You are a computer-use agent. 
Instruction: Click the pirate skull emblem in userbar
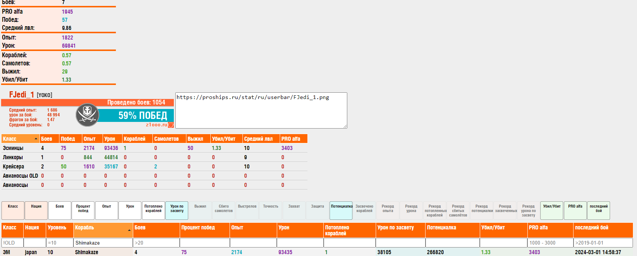87,115
